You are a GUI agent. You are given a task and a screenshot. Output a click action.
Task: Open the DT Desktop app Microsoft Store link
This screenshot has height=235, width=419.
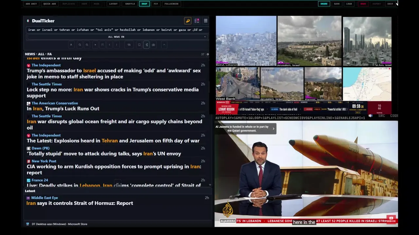(x=59, y=224)
